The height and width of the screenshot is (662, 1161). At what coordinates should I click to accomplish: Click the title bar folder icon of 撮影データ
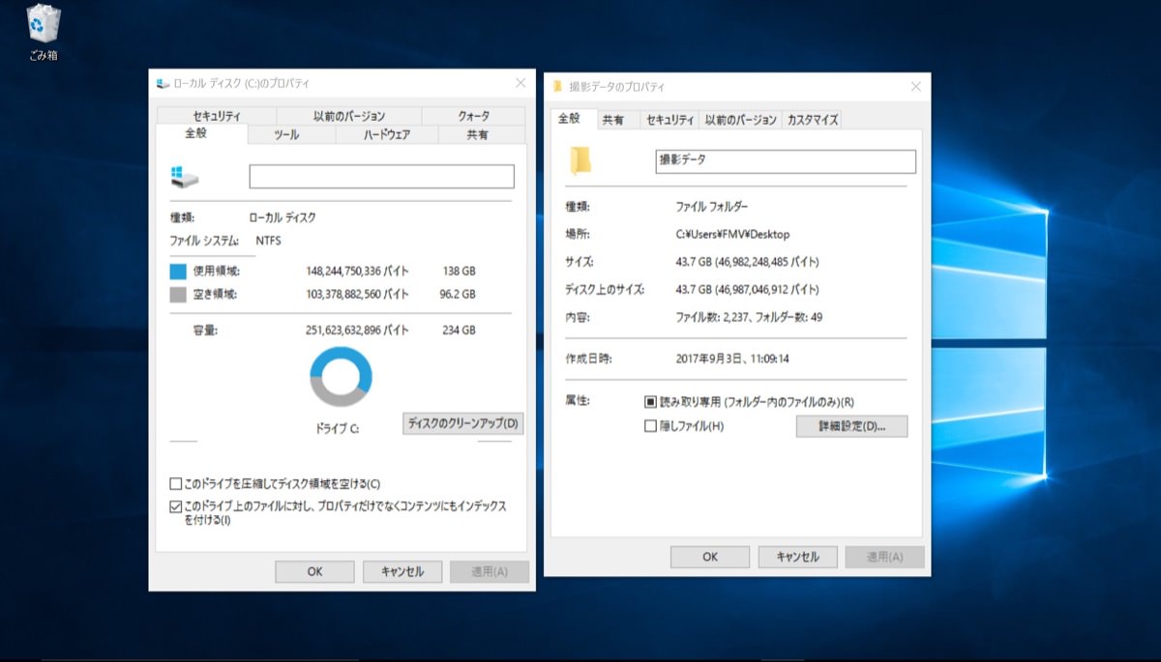click(x=558, y=87)
